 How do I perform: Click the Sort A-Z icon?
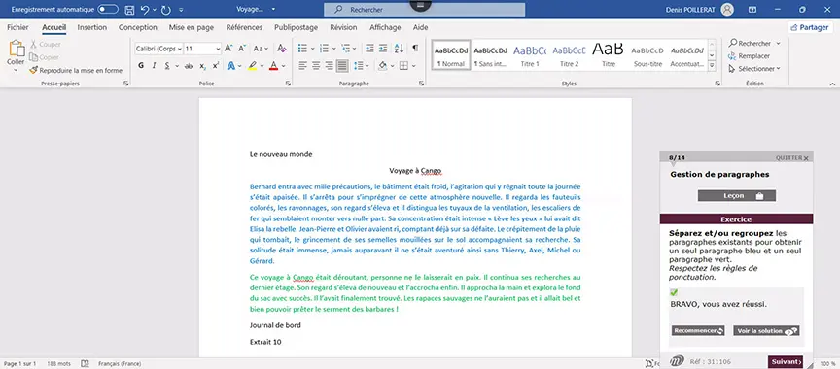pos(400,49)
